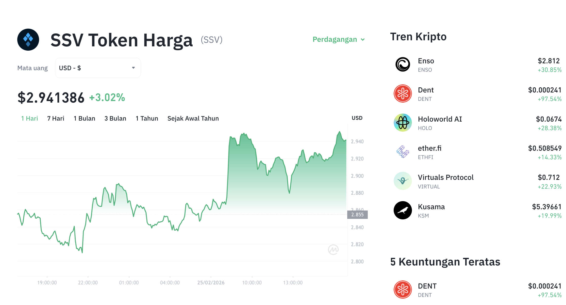Open the USD - $ currency selector

pos(98,68)
